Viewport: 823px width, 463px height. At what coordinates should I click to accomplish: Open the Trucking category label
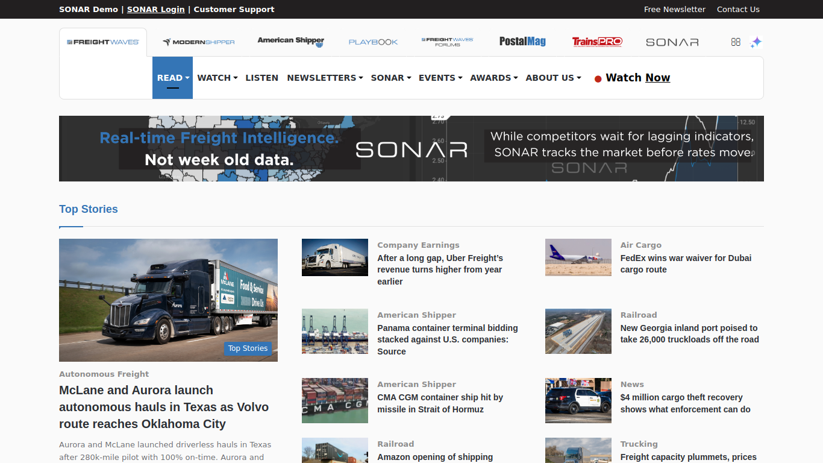coord(639,444)
